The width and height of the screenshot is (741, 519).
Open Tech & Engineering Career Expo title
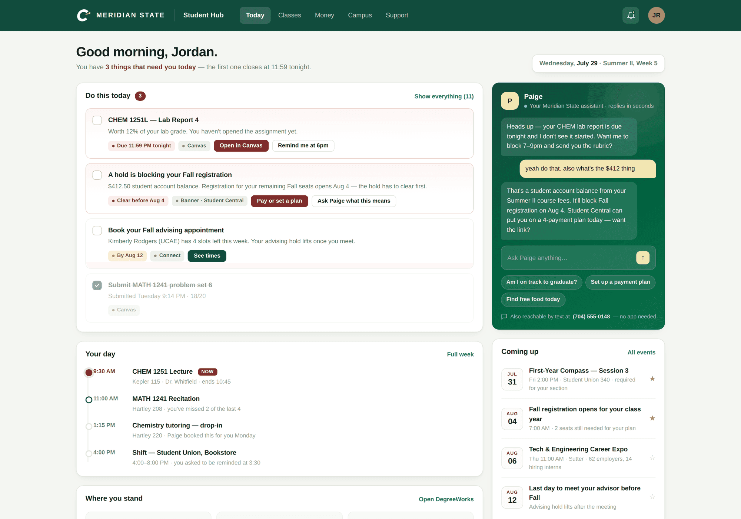578,449
